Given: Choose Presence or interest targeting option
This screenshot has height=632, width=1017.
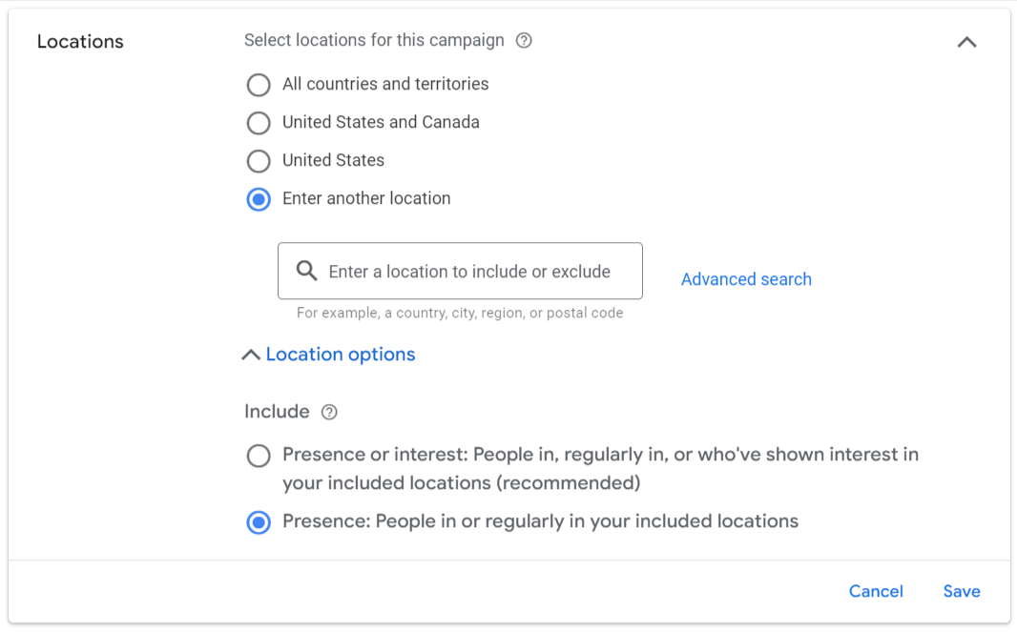Looking at the screenshot, I should click(259, 456).
